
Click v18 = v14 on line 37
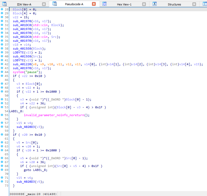tap(22, 45)
